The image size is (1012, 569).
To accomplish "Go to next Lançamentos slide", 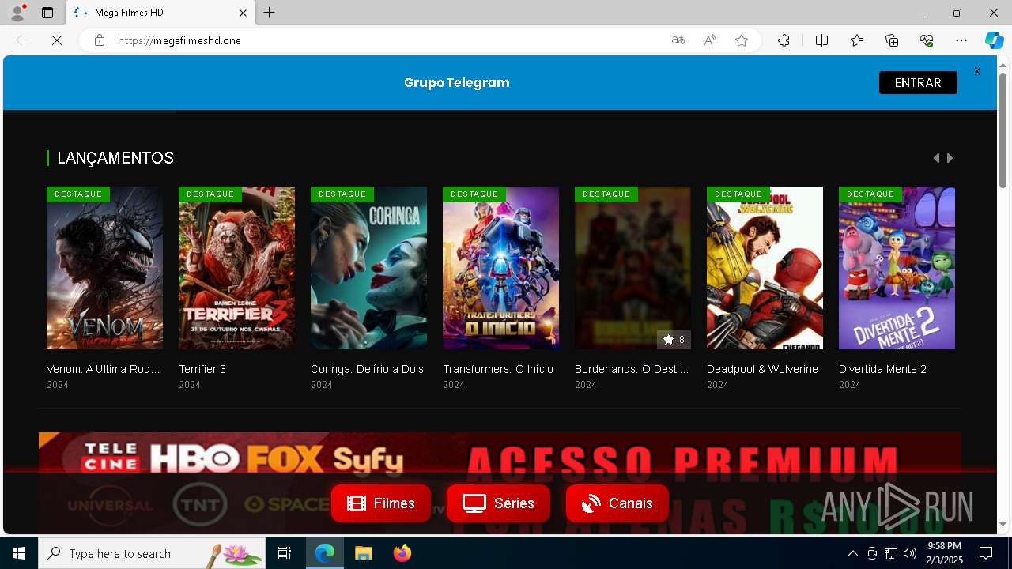I will (x=950, y=158).
